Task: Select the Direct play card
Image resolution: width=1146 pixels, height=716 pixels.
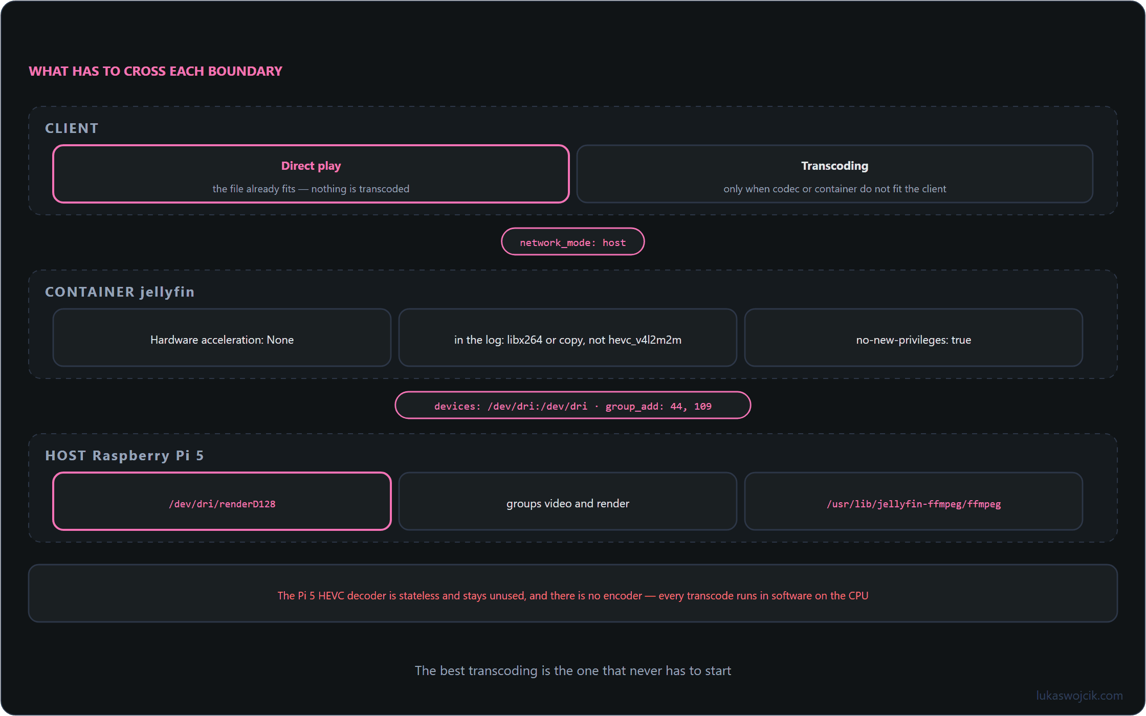Action: point(311,174)
